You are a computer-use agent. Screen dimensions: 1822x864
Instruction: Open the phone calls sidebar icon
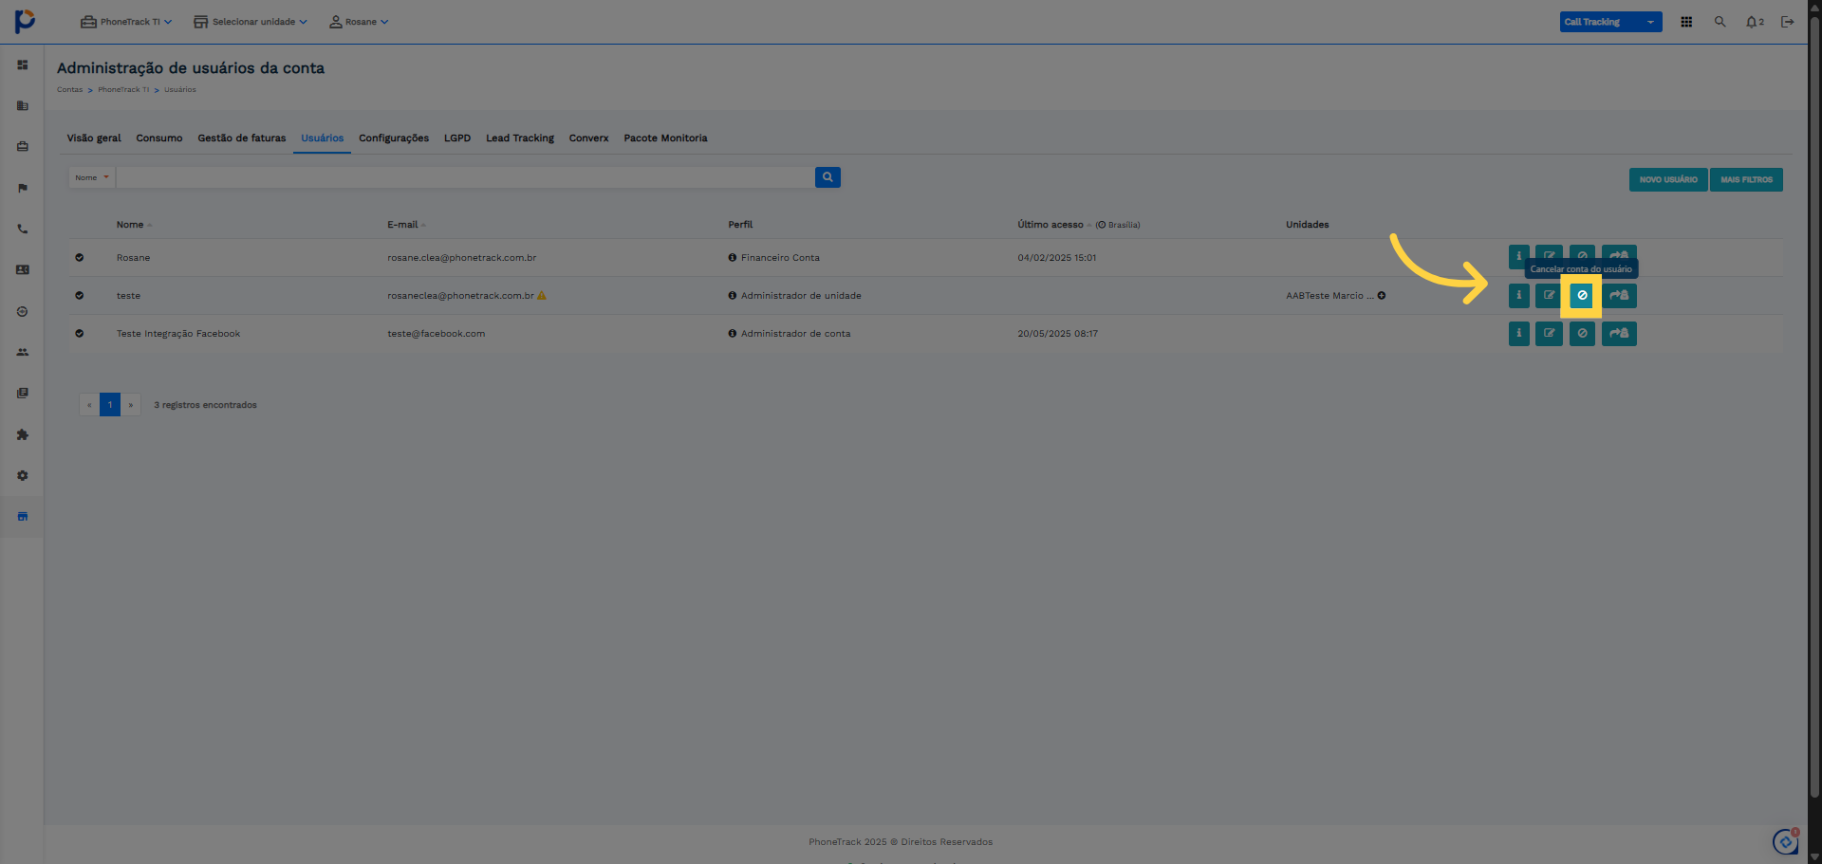tap(23, 230)
